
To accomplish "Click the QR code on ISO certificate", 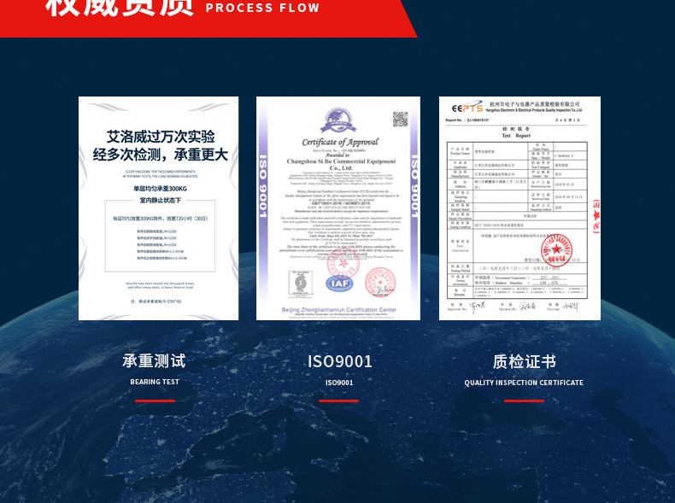I will (401, 120).
